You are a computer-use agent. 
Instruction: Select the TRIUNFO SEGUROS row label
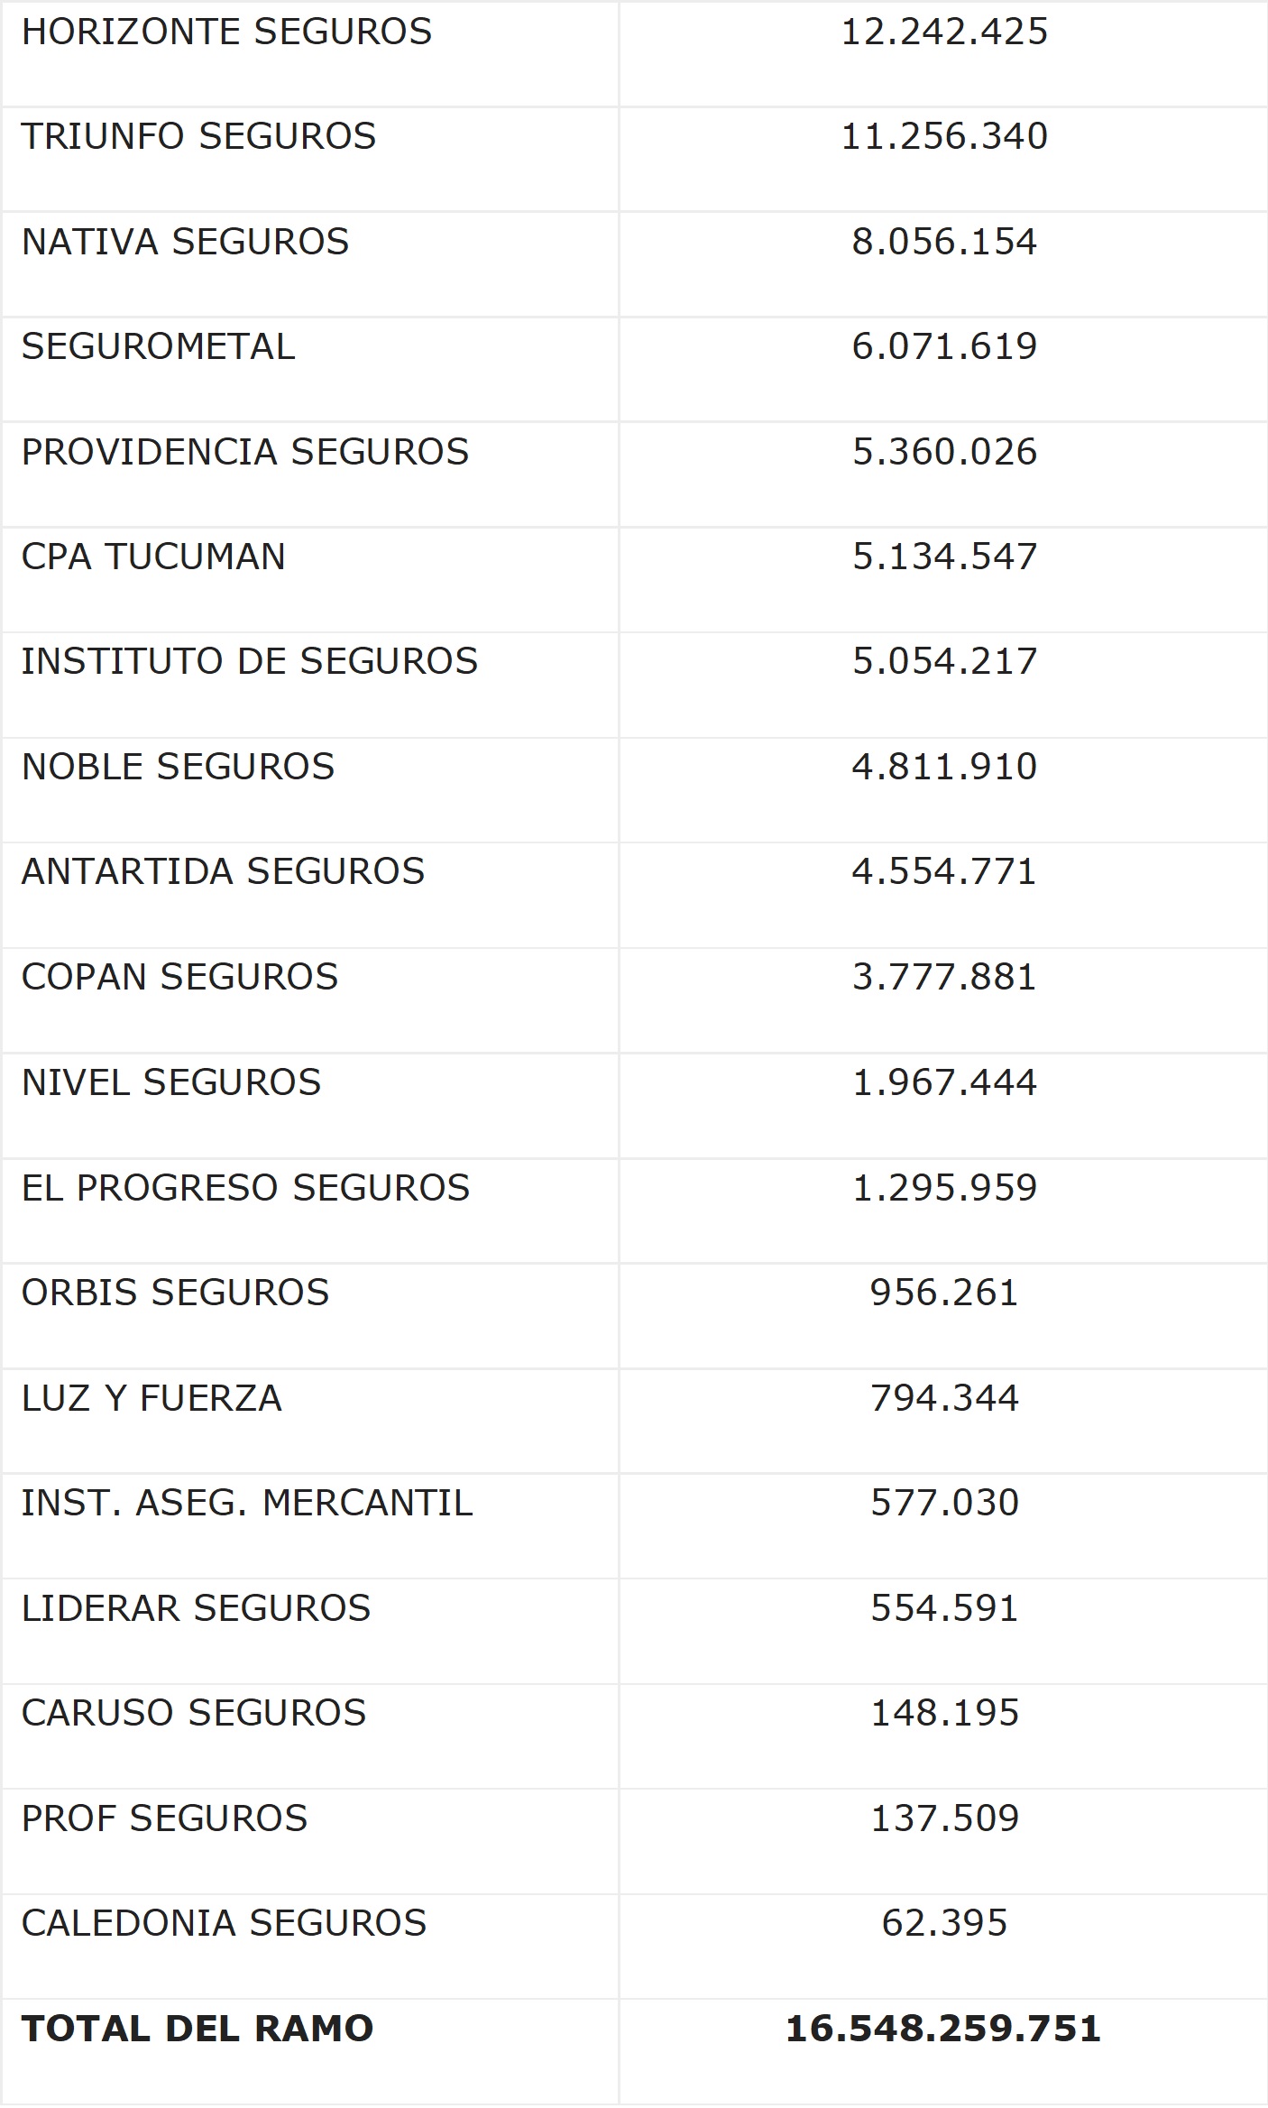[x=198, y=136]
